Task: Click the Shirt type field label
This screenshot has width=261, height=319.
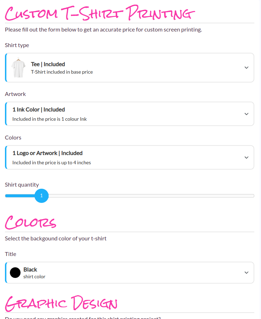Action: point(17,45)
